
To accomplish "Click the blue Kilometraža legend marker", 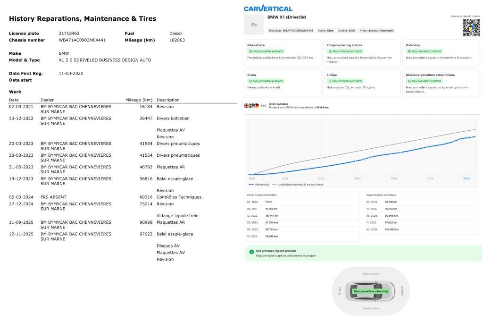I will point(252,185).
